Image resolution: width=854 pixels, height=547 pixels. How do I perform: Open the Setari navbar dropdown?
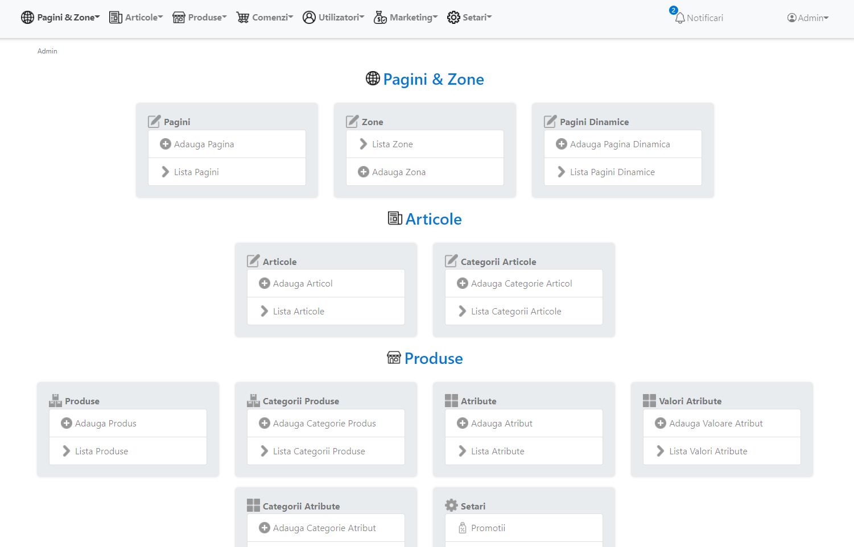(469, 18)
